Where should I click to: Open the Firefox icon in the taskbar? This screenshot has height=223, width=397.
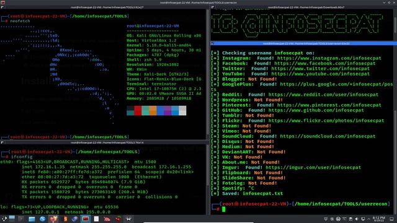click(54, 219)
